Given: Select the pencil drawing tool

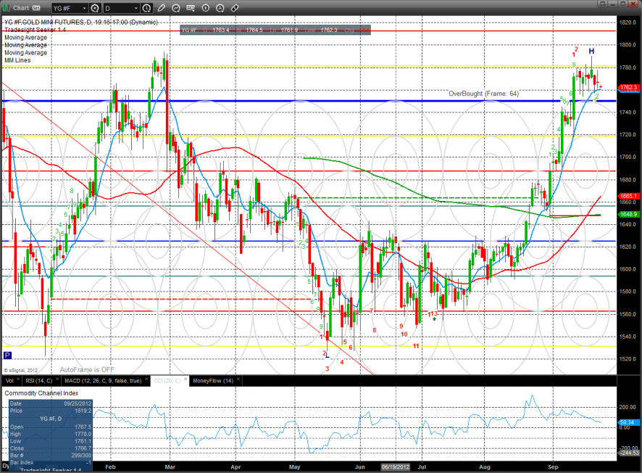Looking at the screenshot, I should coord(161,9).
